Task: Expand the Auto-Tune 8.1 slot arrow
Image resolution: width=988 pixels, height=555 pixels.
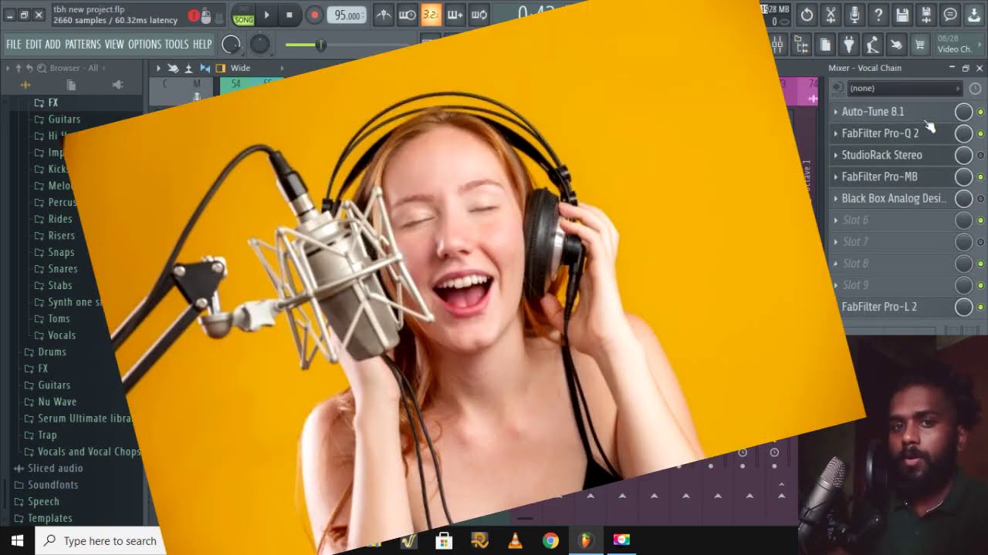Action: pos(835,112)
